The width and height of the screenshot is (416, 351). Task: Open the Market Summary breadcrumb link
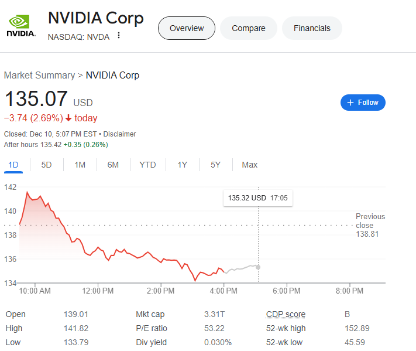39,76
